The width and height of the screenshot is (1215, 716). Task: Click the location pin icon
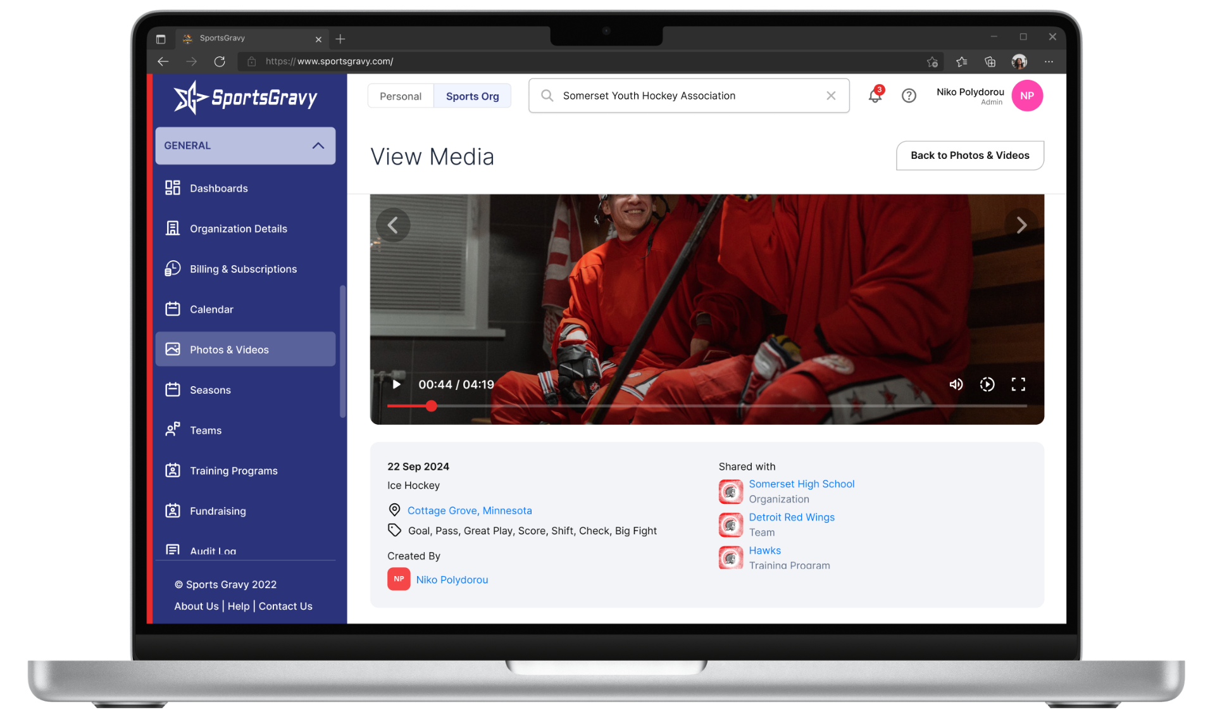coord(394,510)
